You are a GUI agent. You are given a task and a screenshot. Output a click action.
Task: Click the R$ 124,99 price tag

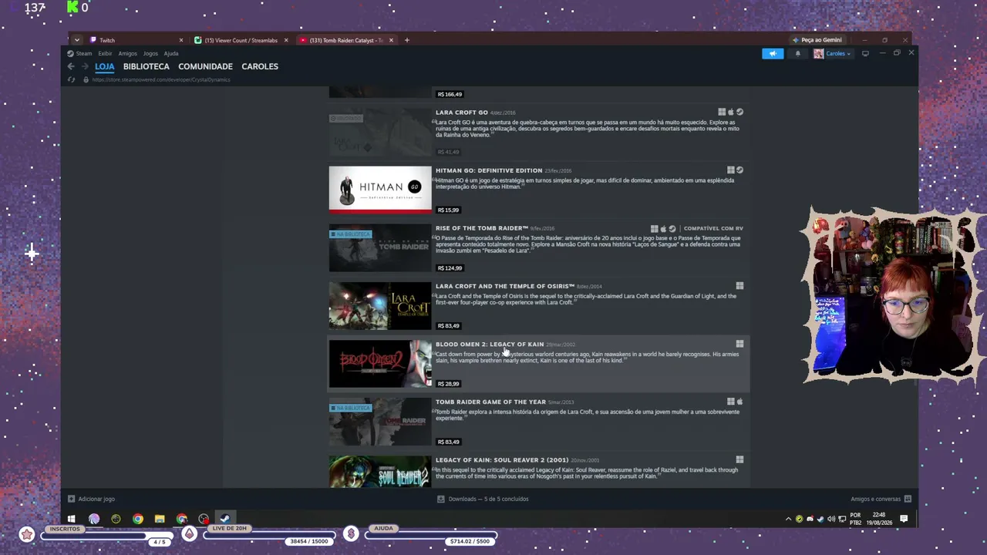pos(450,267)
